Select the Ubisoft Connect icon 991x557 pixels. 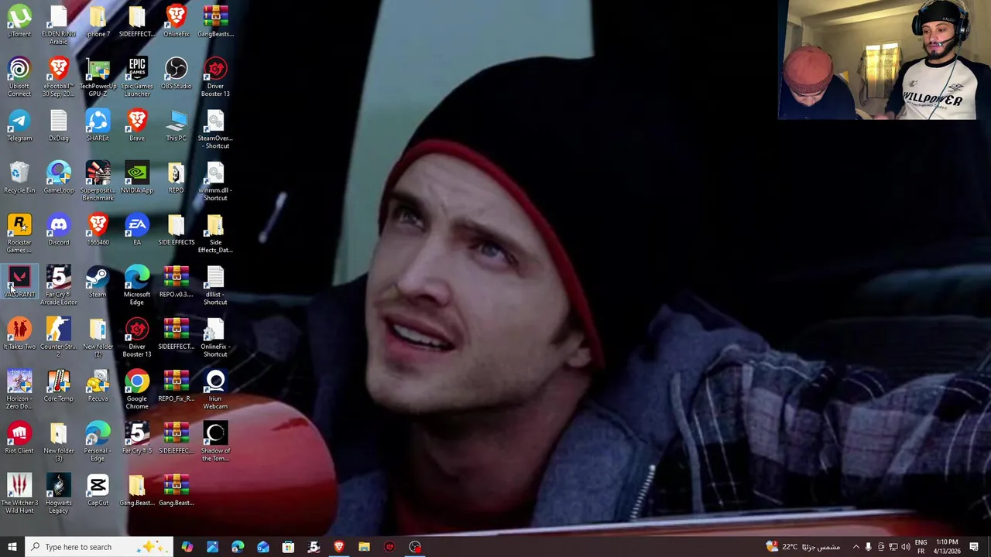click(x=19, y=77)
